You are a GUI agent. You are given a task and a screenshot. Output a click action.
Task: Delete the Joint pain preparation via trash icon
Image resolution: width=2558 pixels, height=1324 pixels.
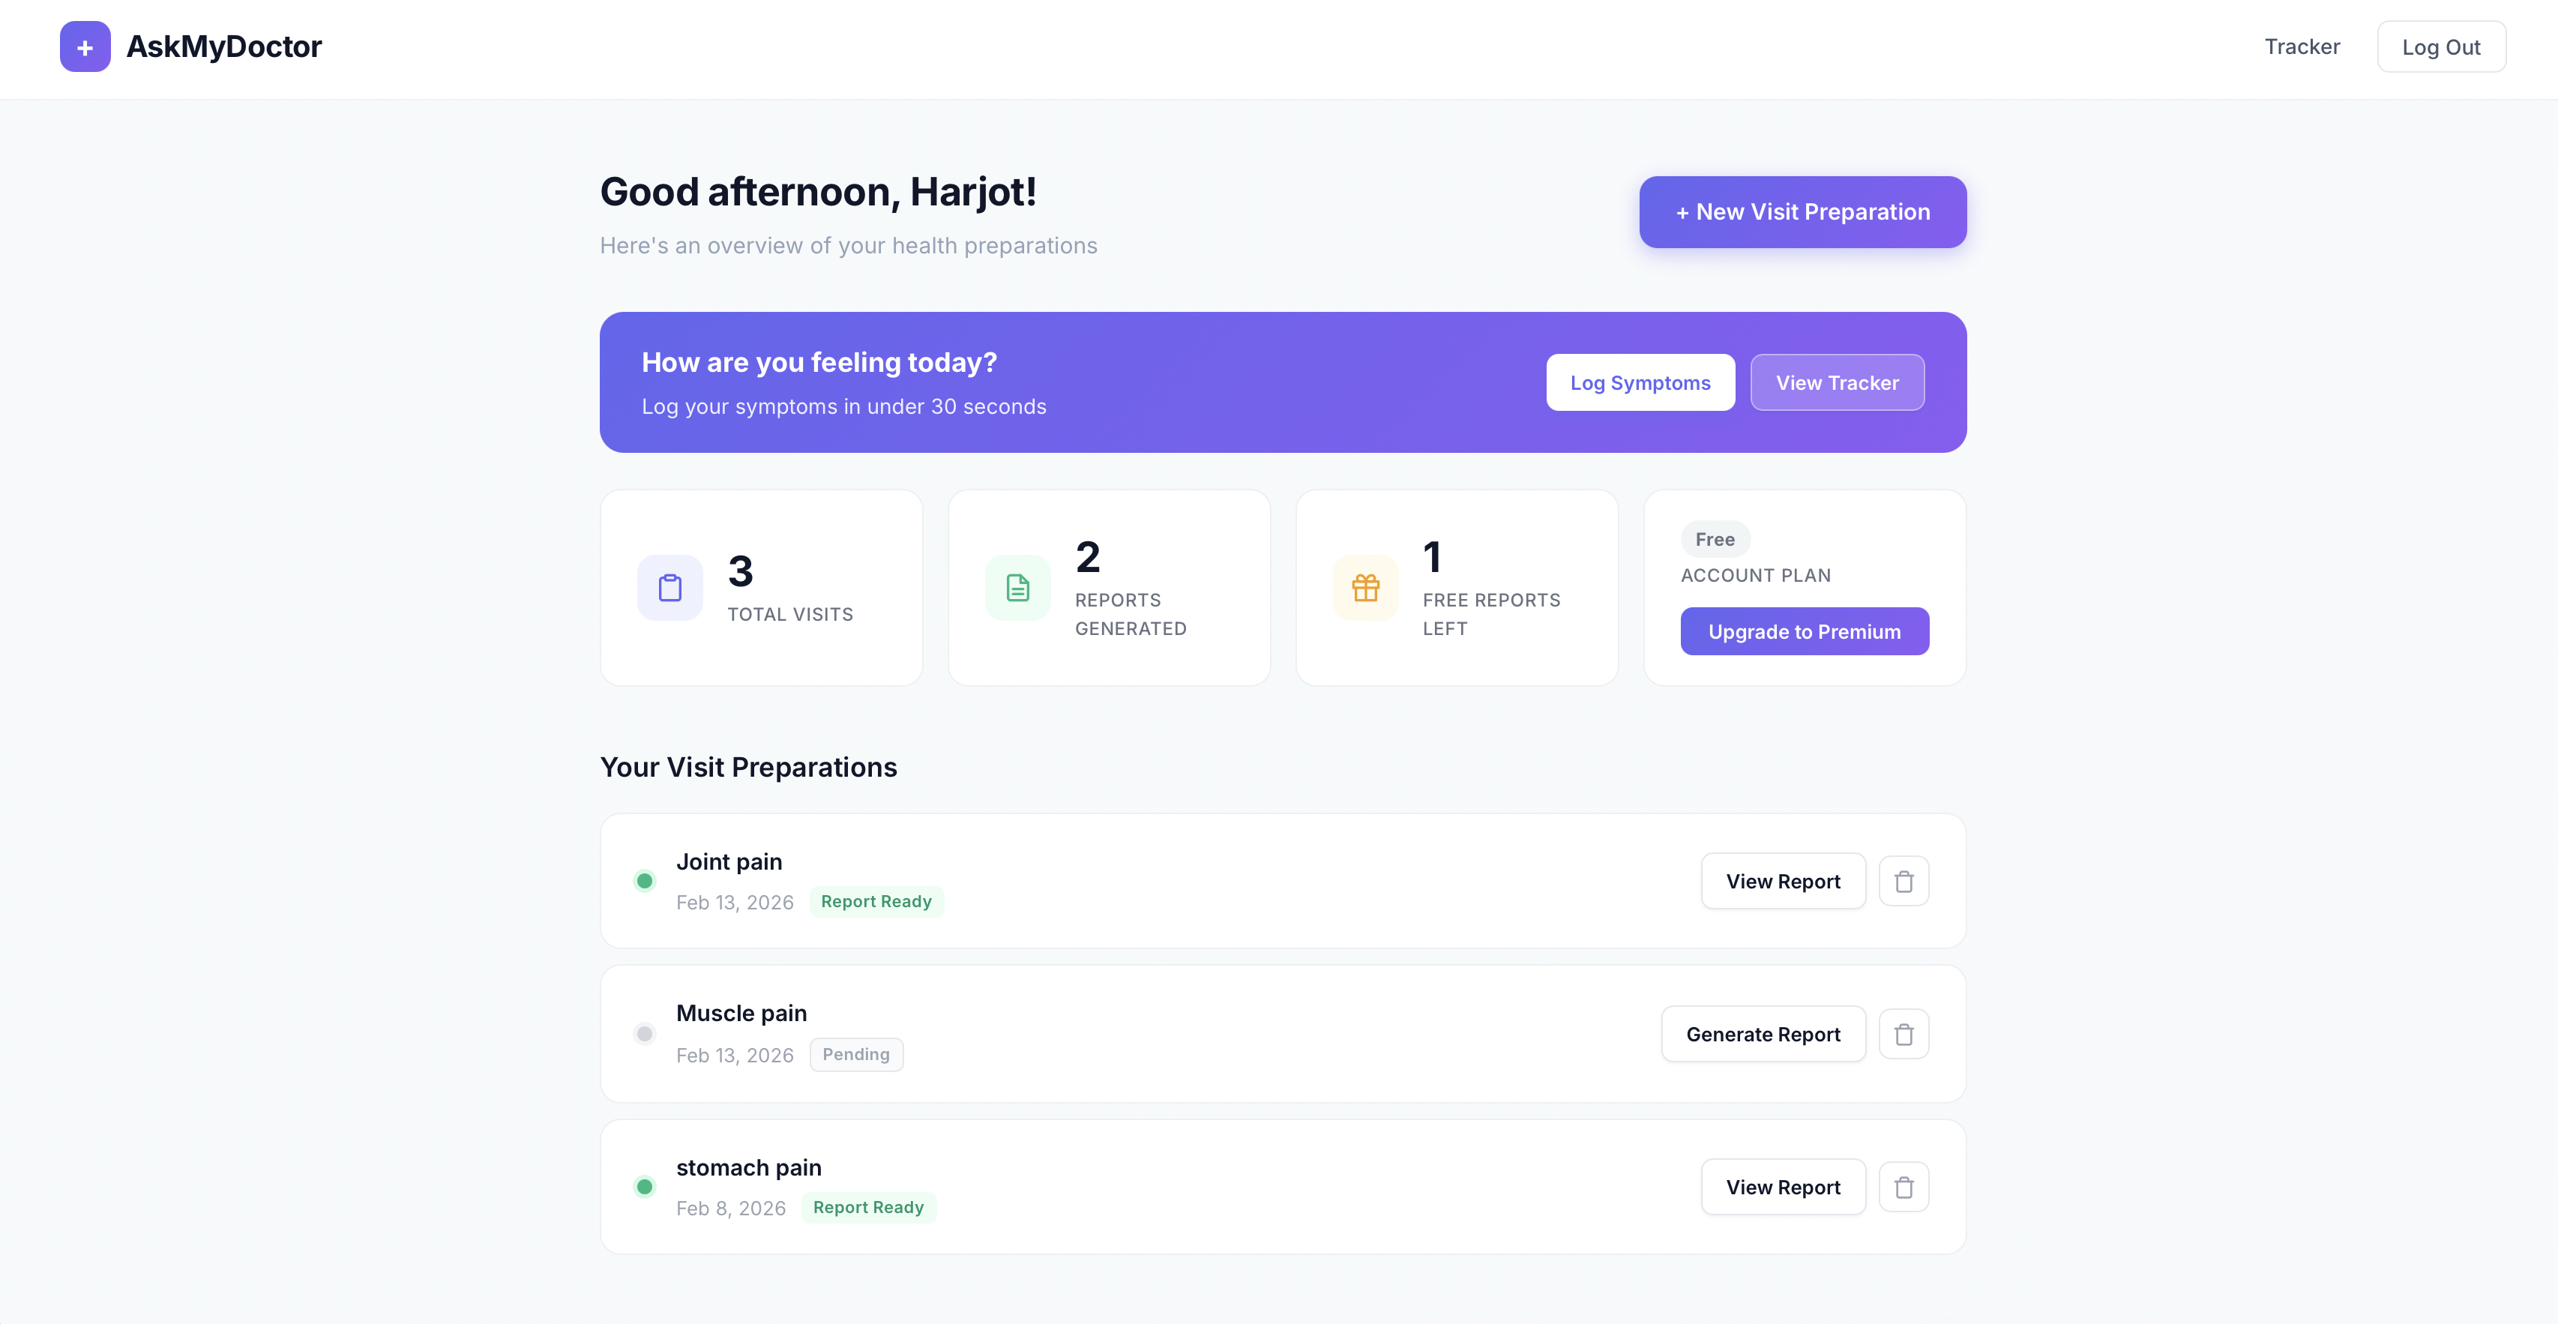pos(1904,881)
